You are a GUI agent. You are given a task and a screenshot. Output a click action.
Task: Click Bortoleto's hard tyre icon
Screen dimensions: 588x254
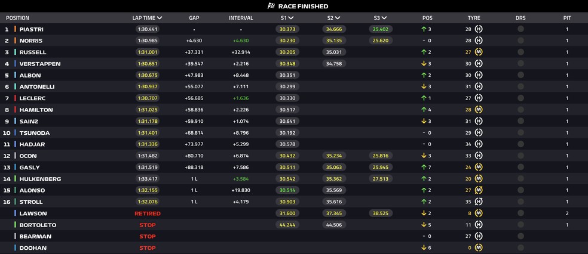479,225
